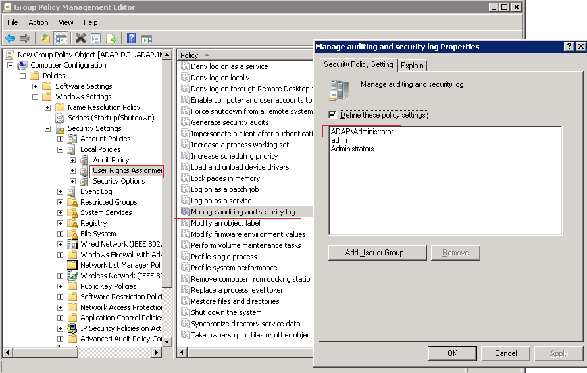
Task: Click the Computer Configuration node icon
Action: click(22, 65)
